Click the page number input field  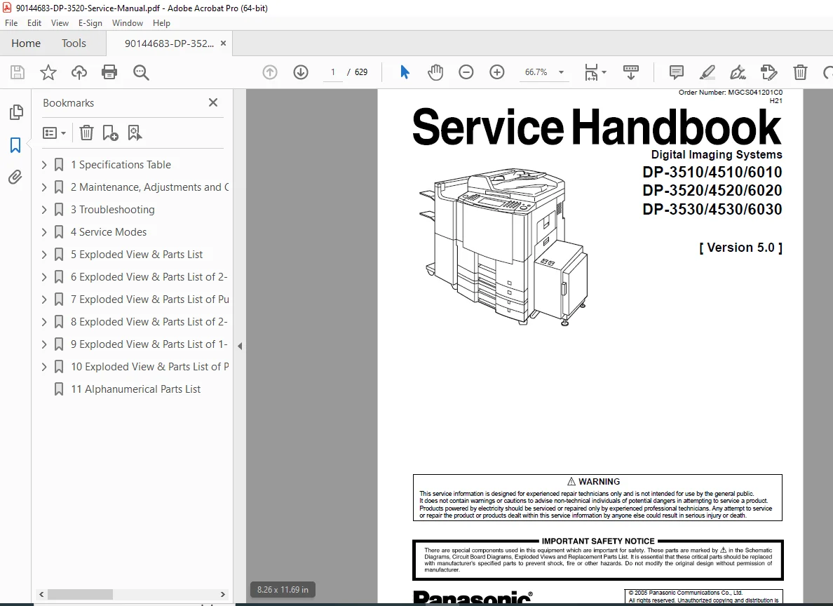(333, 72)
